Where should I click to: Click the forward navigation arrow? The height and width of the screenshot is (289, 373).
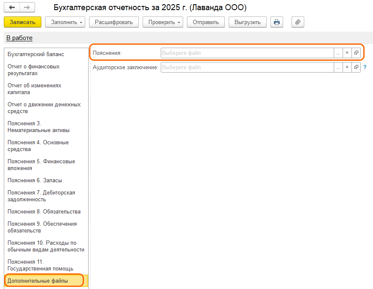(27, 8)
